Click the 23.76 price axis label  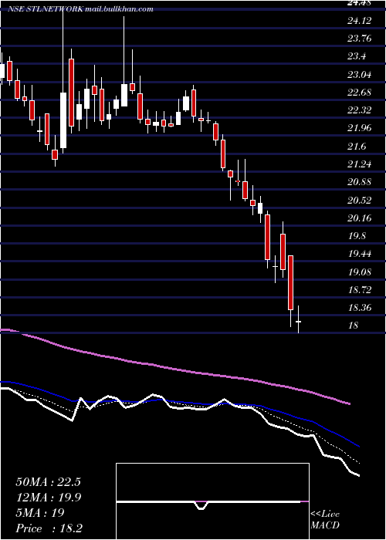359,39
